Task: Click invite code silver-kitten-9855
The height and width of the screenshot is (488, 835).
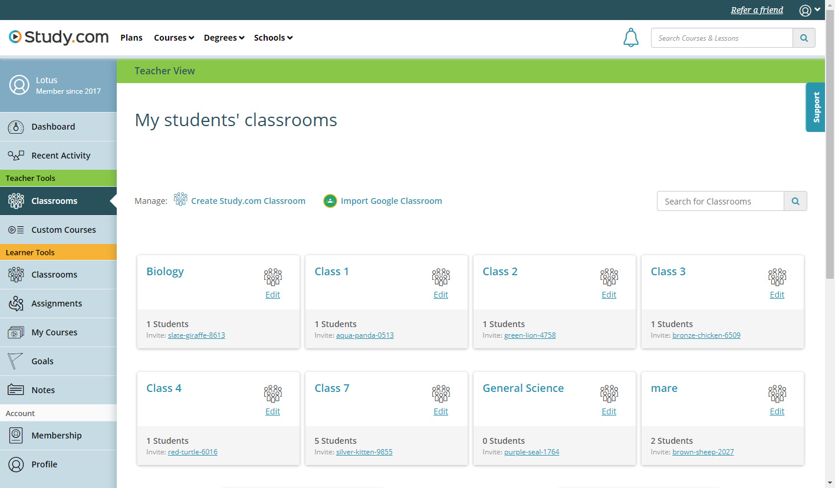Action: [x=364, y=452]
